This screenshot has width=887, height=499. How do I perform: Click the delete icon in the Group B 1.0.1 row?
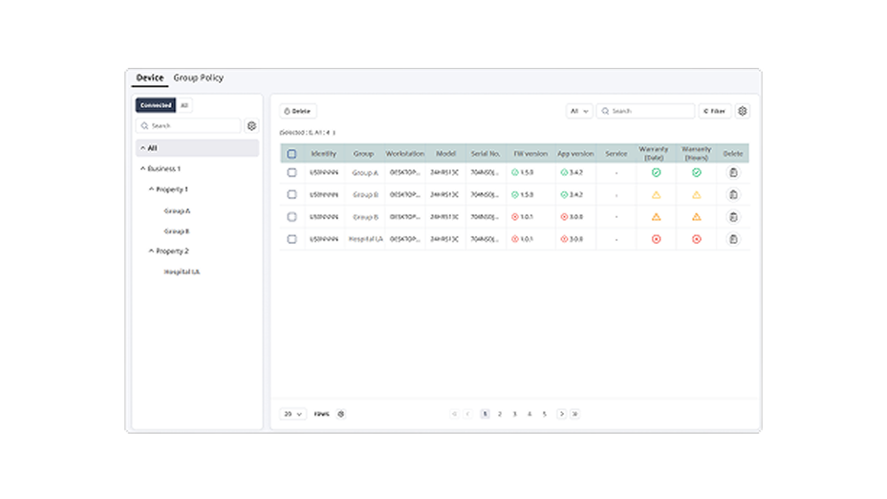coord(733,217)
